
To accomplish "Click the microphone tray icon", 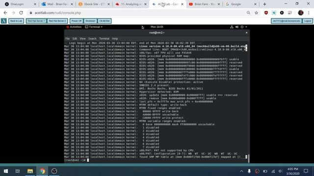I will coord(249,171).
